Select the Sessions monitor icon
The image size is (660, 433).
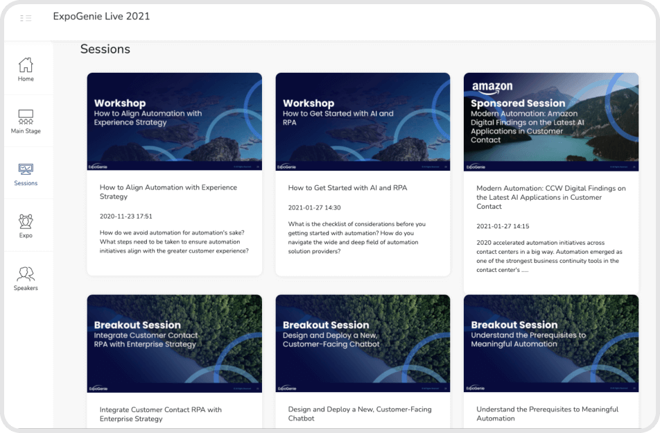click(26, 169)
